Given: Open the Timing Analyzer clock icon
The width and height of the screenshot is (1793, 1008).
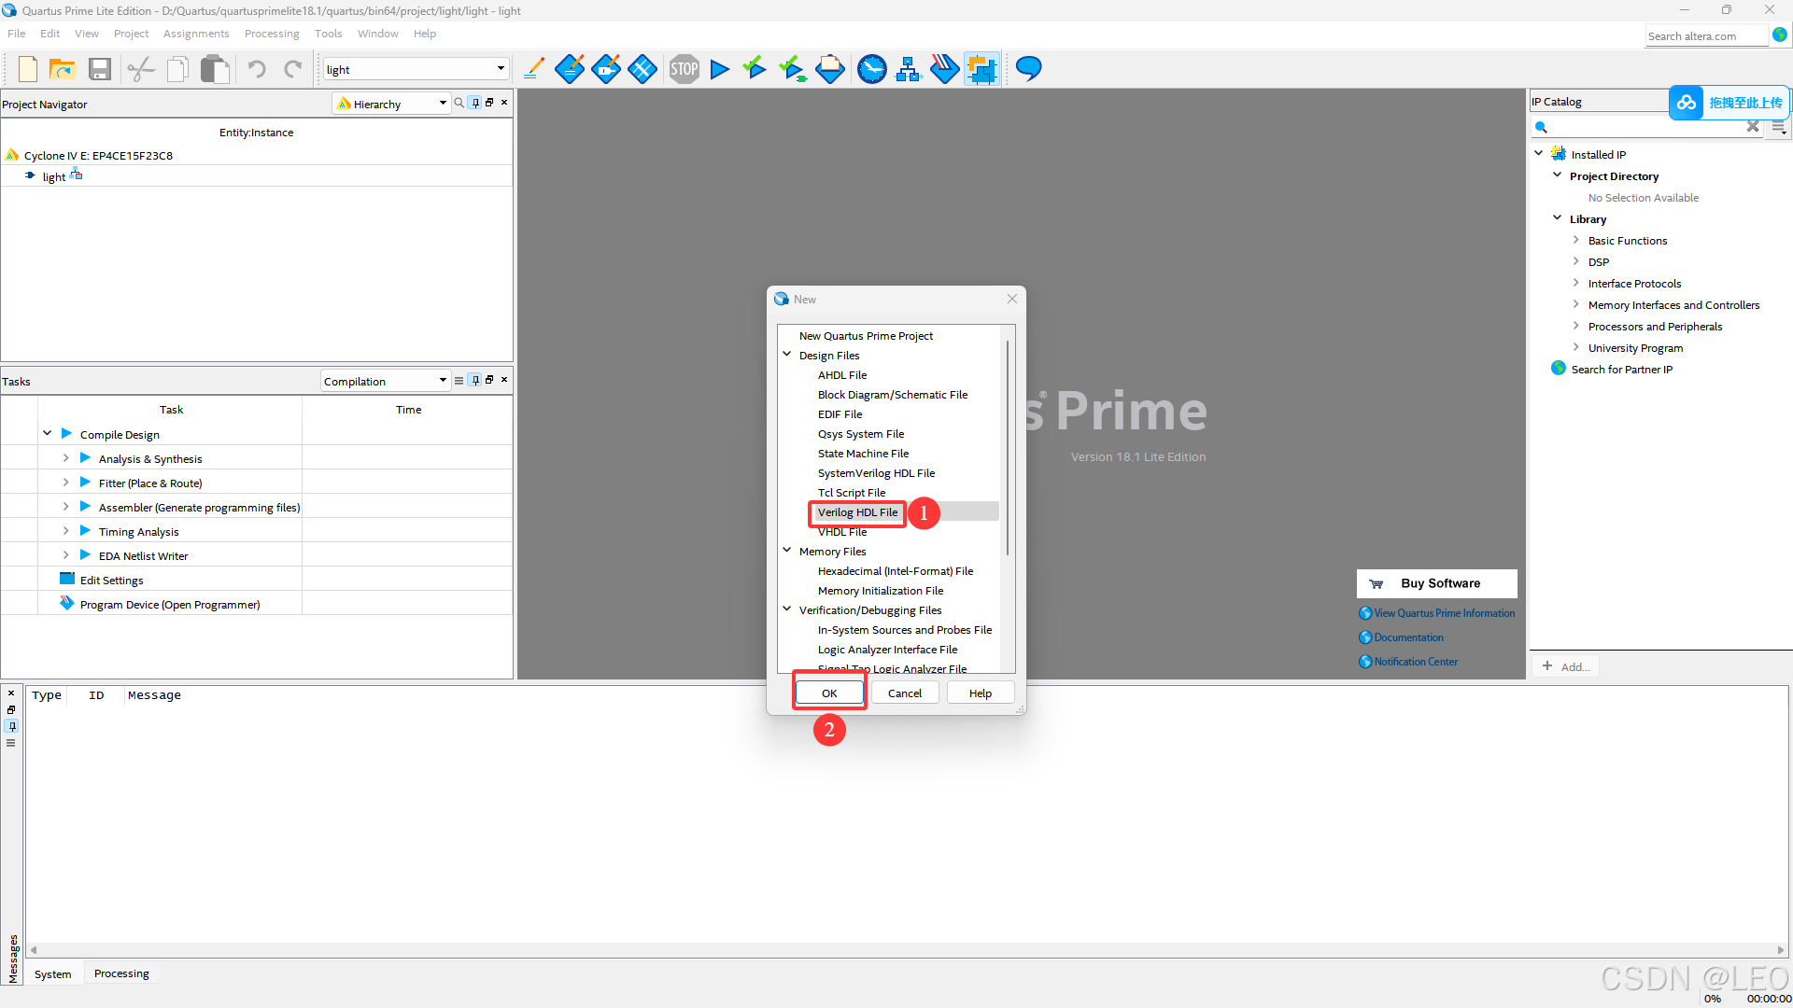Looking at the screenshot, I should point(871,69).
